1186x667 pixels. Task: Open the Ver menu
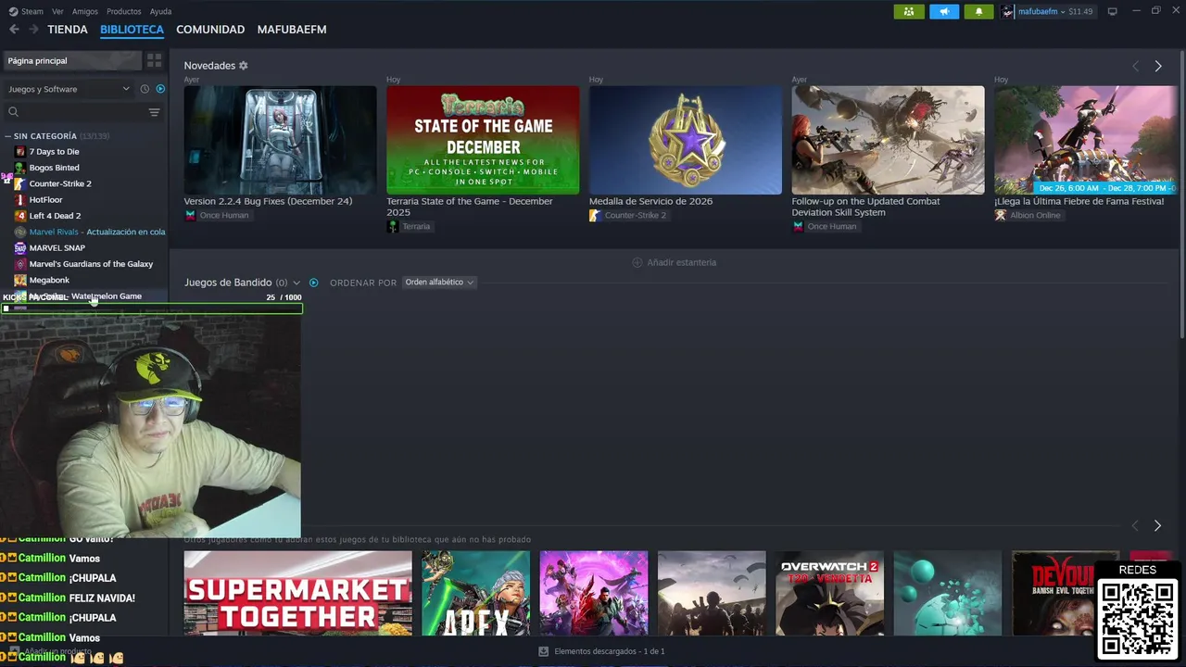(57, 11)
